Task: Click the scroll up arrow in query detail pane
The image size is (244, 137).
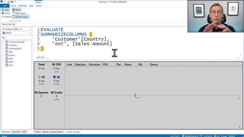Action: pyautogui.click(x=240, y=99)
